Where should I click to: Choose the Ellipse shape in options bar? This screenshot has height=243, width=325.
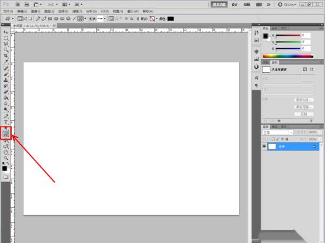tap(62, 19)
